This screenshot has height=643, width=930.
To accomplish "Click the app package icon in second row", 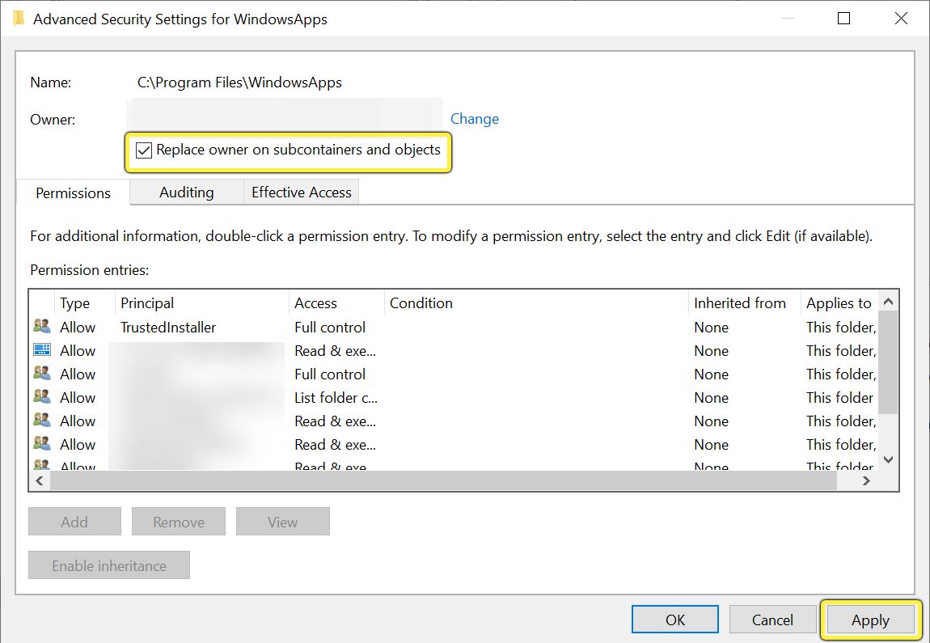I will point(41,350).
